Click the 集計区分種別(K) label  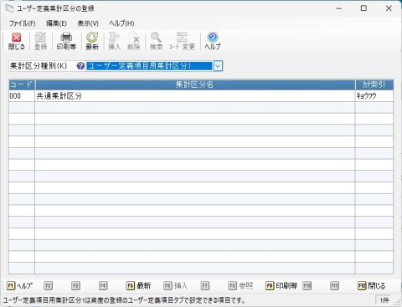pos(39,66)
